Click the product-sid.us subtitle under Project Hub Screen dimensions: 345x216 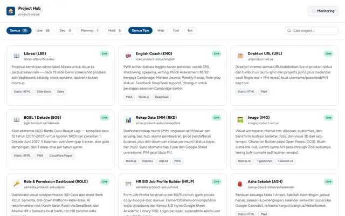(x=29, y=15)
